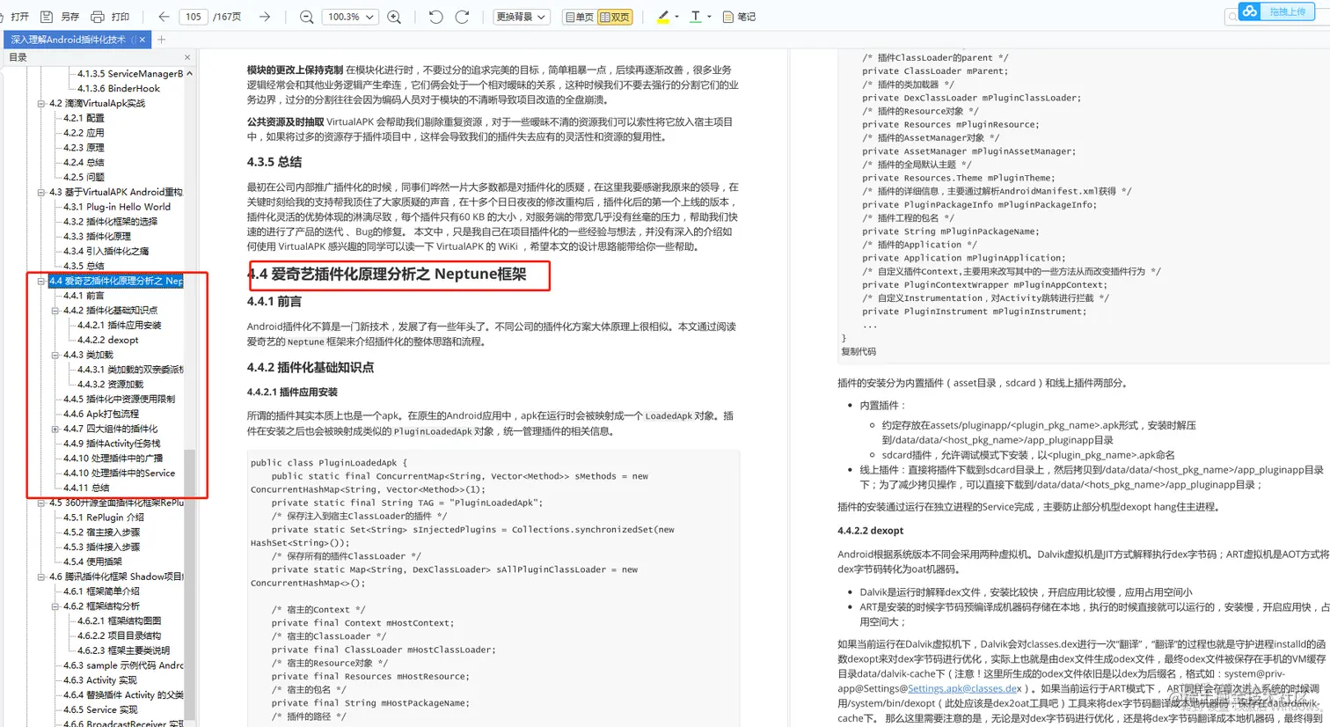1330x727 pixels.
Task: Select outline item 4.4.11 总结
Action: point(86,488)
